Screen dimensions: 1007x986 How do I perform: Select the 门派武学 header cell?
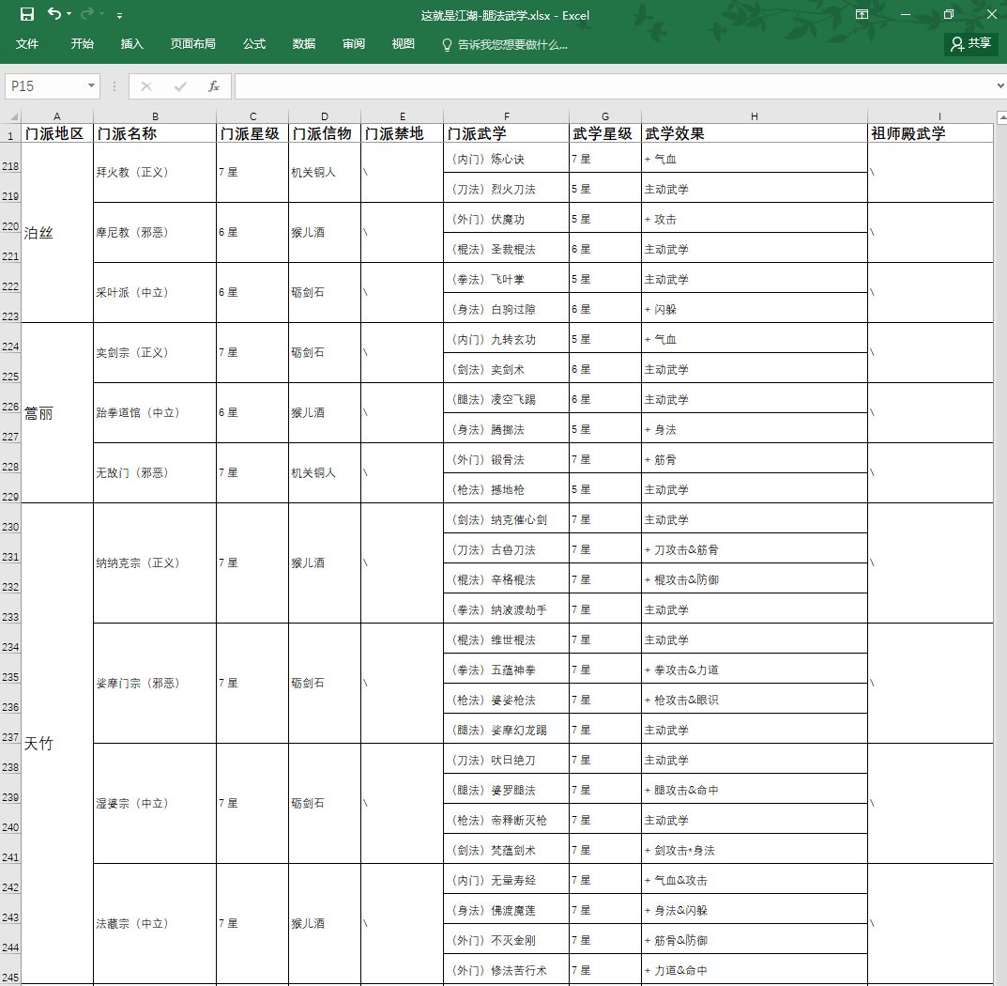(506, 133)
